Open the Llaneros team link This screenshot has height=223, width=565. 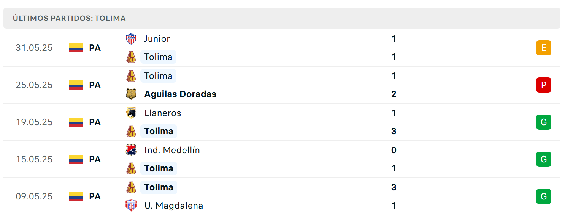tap(163, 113)
